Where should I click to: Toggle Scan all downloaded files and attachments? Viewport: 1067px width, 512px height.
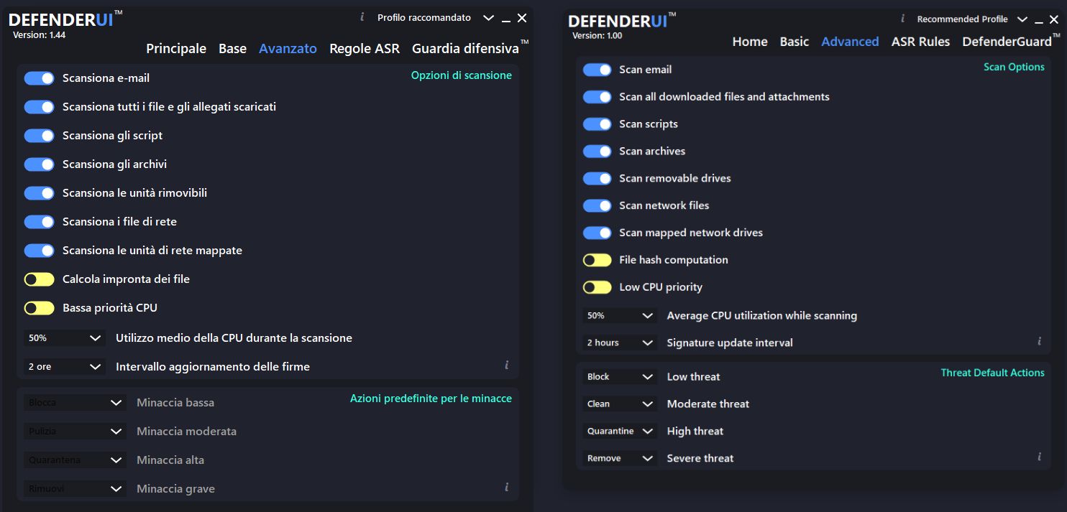coord(597,97)
